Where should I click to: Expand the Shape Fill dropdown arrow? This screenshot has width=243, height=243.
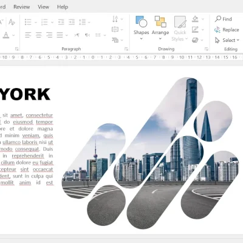(x=203, y=19)
